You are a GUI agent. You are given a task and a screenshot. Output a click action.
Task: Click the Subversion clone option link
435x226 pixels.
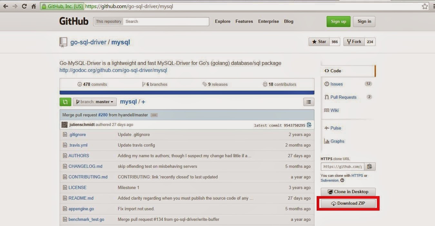pos(330,180)
